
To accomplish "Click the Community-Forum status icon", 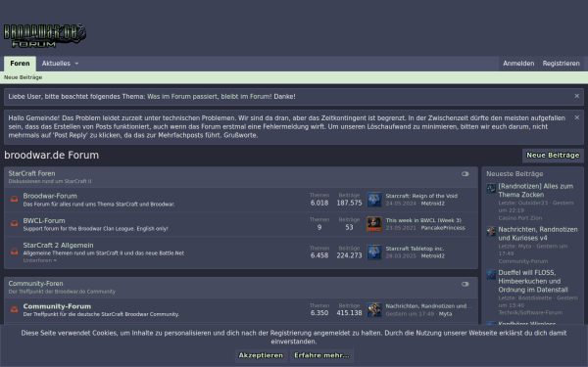I will pyautogui.click(x=15, y=309).
